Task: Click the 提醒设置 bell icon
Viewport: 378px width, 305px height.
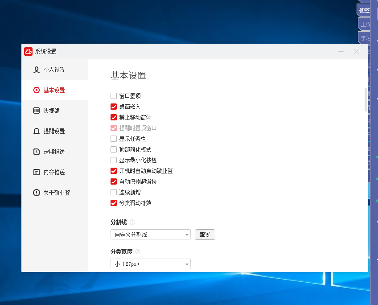Action: pos(37,131)
